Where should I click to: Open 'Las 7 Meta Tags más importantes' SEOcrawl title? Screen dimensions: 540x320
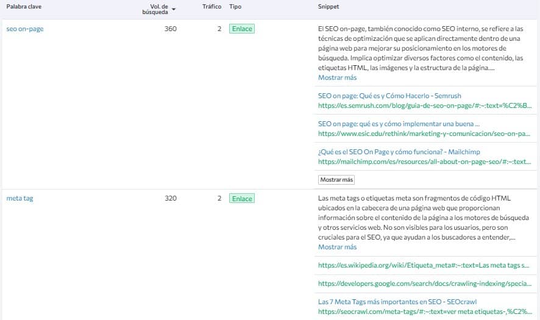pyautogui.click(x=397, y=302)
